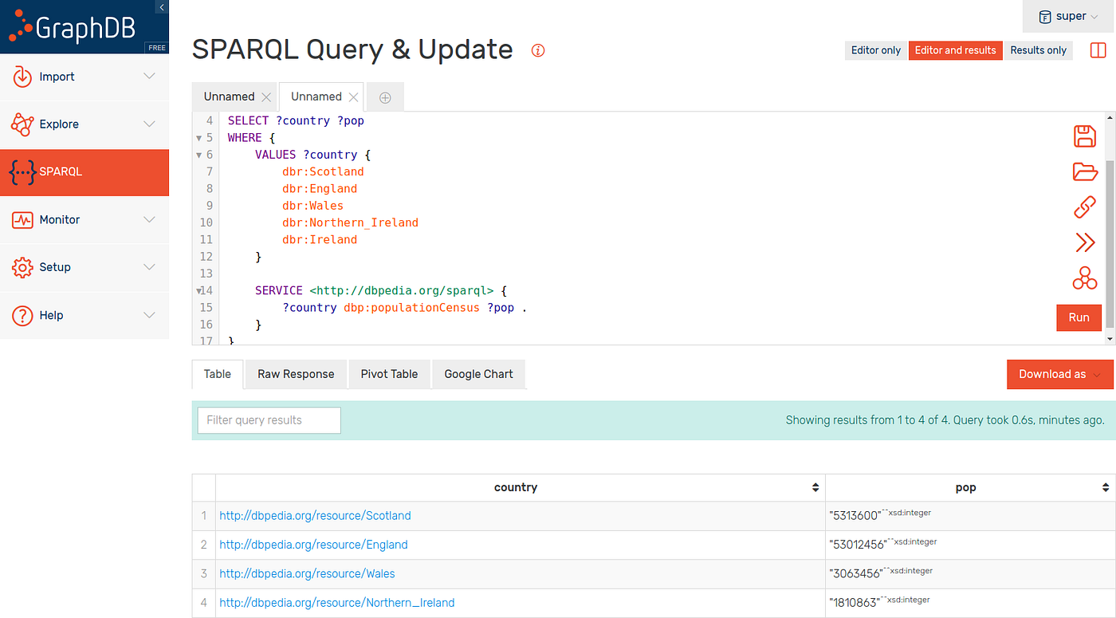Click the SELECT ?country ?pop line
The width and height of the screenshot is (1116, 618).
click(x=296, y=121)
